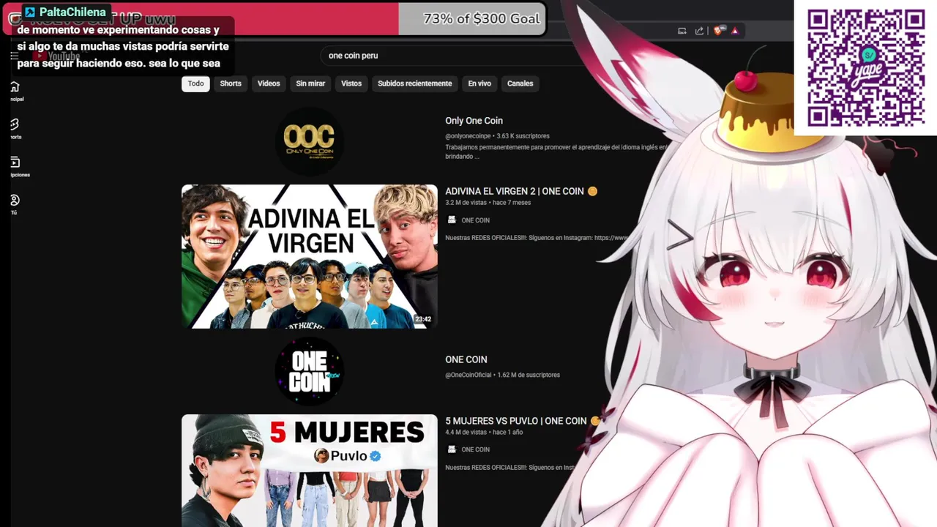This screenshot has height=527, width=937.
Task: Click Only One Coin channel description text
Action: [x=556, y=152]
